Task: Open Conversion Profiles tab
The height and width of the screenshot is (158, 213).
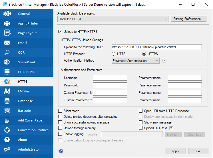Action: (x=27, y=130)
